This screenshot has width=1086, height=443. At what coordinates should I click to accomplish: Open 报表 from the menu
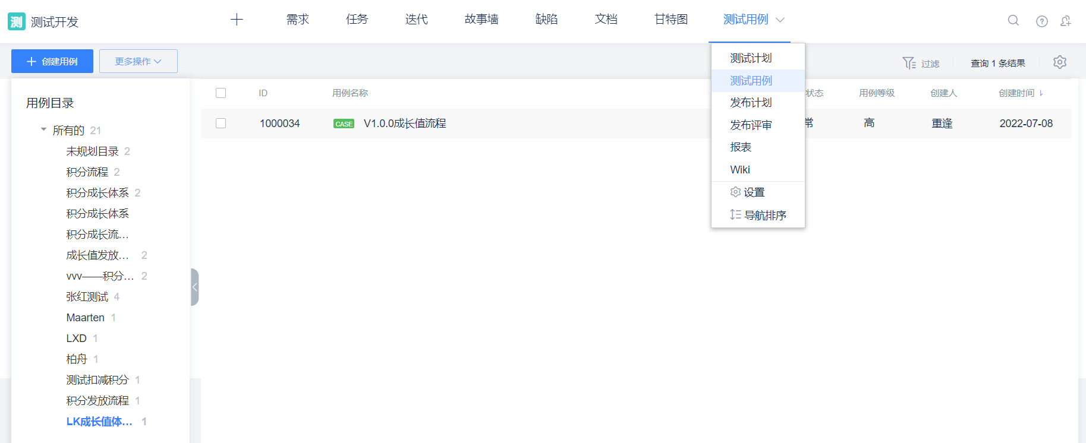click(758, 147)
